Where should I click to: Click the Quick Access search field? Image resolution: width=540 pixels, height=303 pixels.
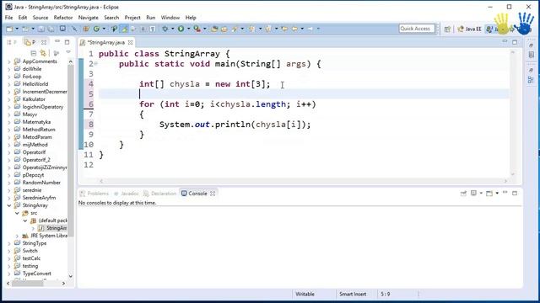pyautogui.click(x=417, y=29)
